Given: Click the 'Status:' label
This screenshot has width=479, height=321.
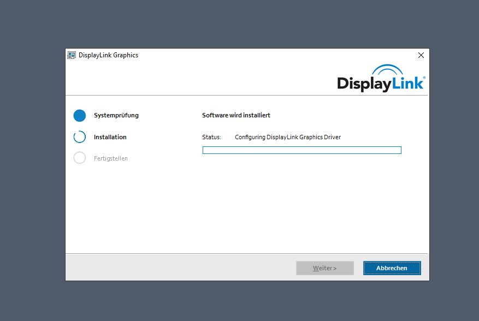Looking at the screenshot, I should (211, 137).
